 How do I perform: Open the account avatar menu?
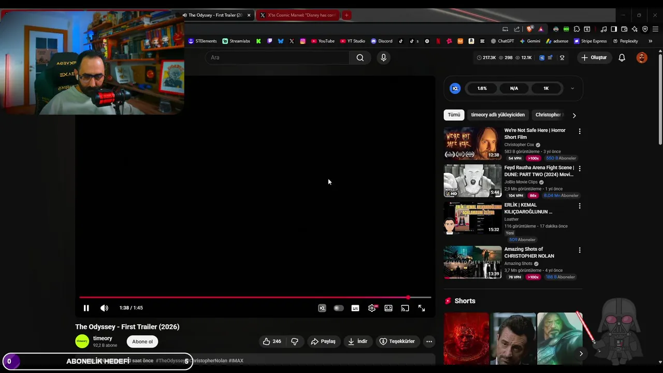642,58
